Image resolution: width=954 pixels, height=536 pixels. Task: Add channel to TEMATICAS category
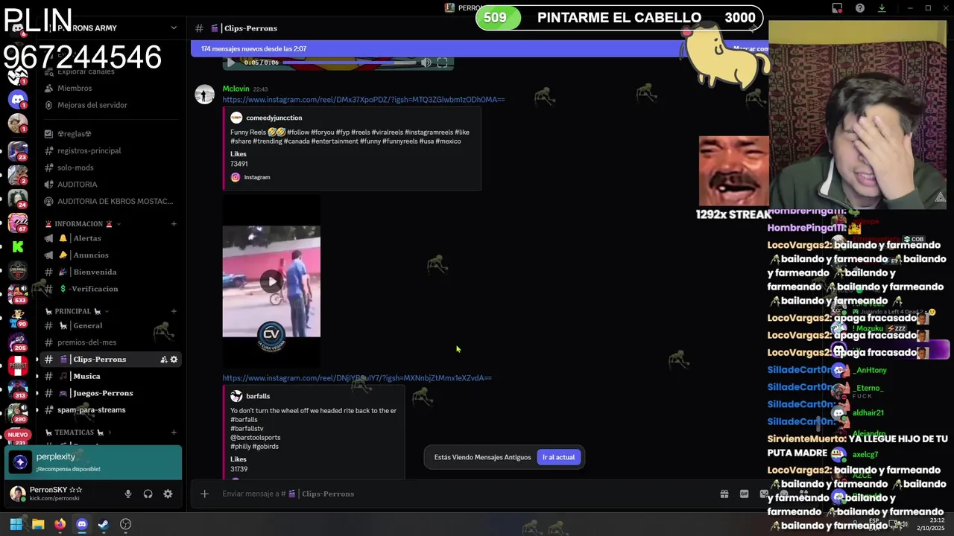(x=174, y=433)
